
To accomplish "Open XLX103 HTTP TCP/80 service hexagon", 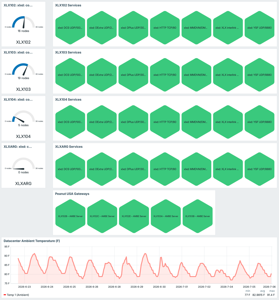I will pos(165,75).
